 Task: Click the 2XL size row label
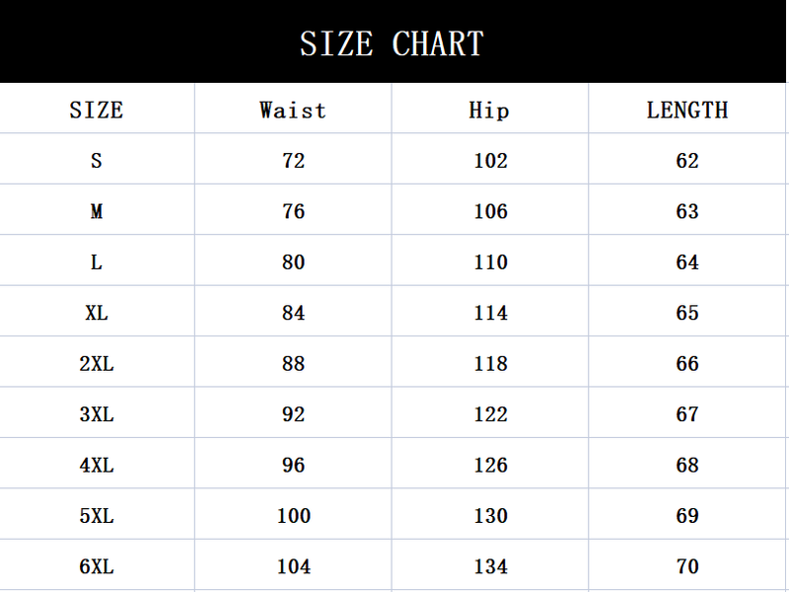97,364
